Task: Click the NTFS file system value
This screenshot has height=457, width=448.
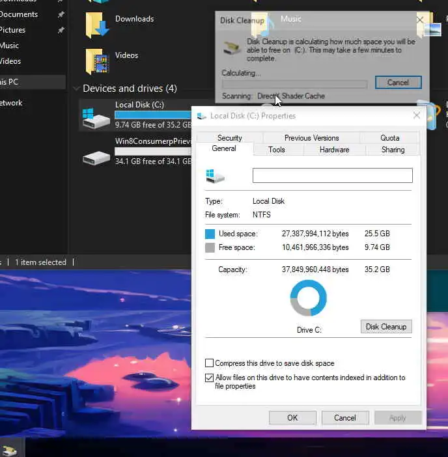Action: [x=262, y=215]
